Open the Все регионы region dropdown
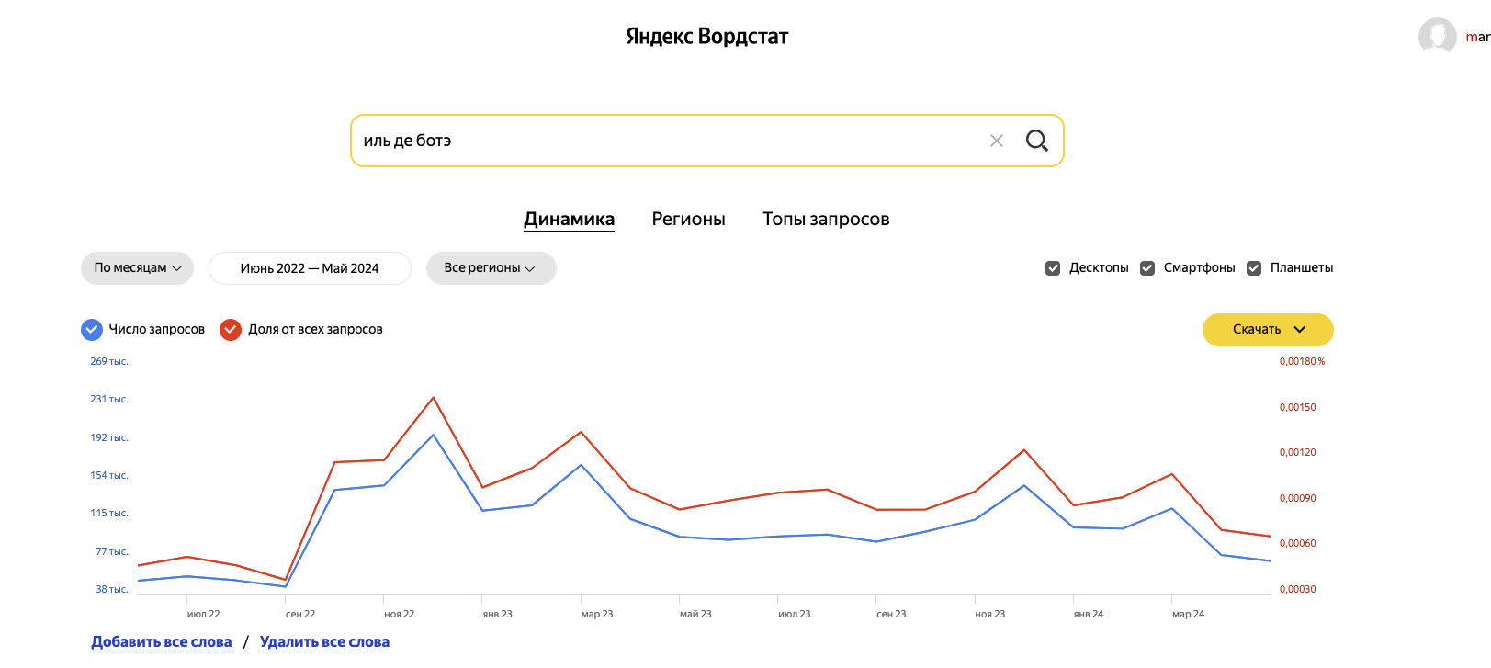Screen dimensions: 1491x668 pyautogui.click(x=491, y=268)
